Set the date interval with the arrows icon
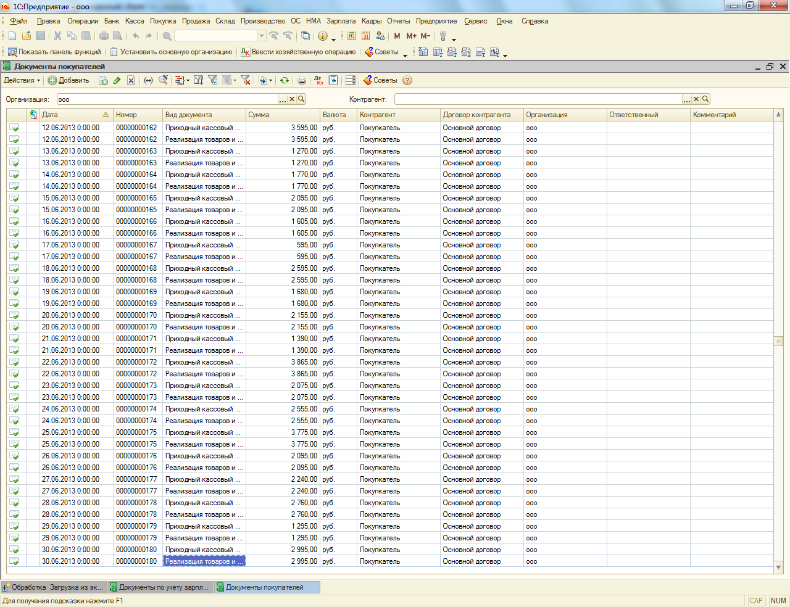790x607 pixels. [x=148, y=80]
